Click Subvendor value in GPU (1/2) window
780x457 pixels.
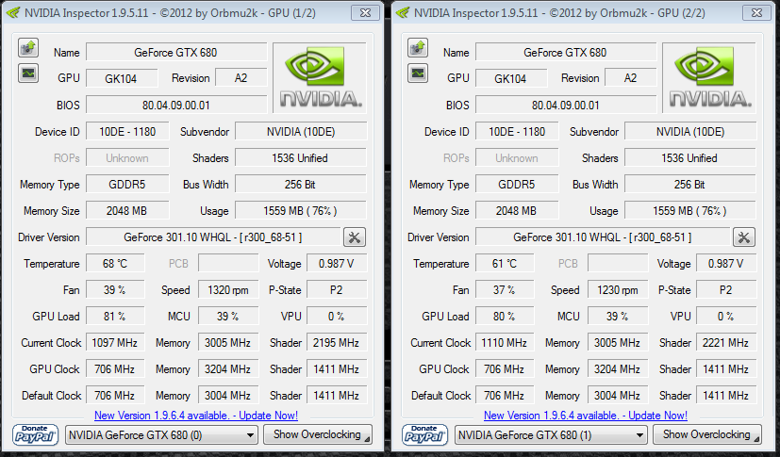[301, 132]
